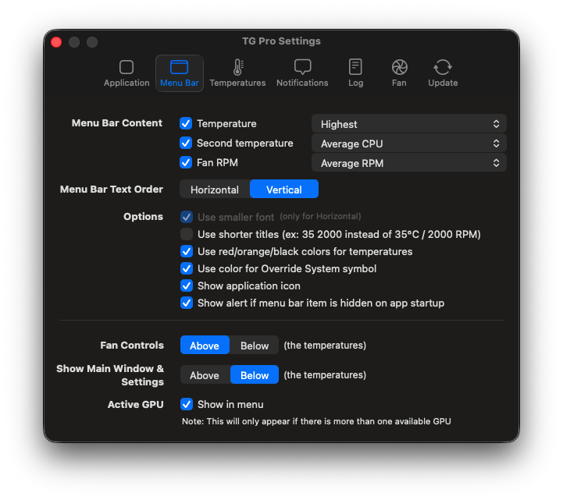Image resolution: width=563 pixels, height=500 pixels.
Task: Uncheck Active GPU Show in menu
Action: click(x=187, y=404)
